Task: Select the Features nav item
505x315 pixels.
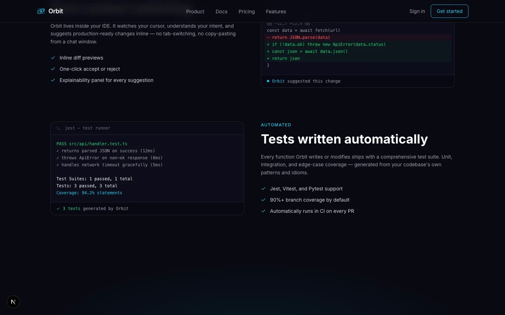Action: 276,12
